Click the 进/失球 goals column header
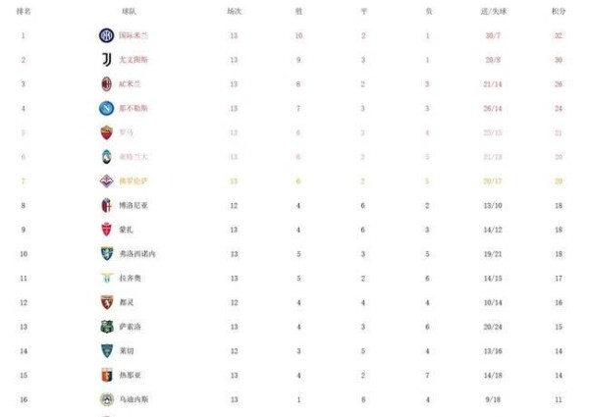 pos(493,11)
